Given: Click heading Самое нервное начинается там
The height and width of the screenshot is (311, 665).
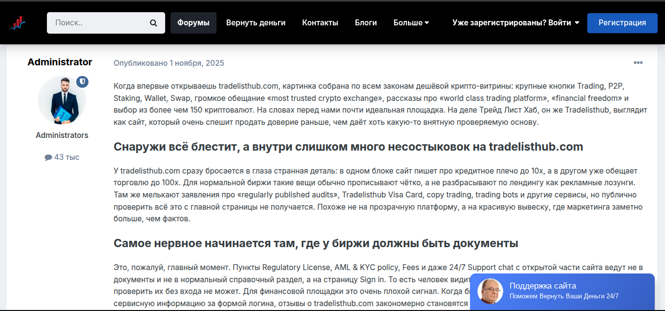Looking at the screenshot, I should click(316, 243).
